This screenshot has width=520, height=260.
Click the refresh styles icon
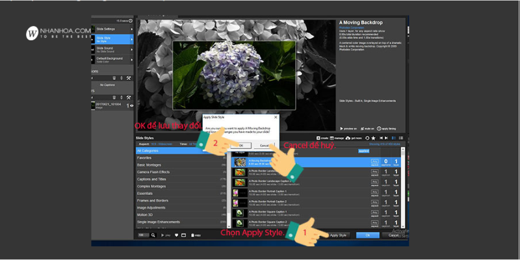point(367,138)
